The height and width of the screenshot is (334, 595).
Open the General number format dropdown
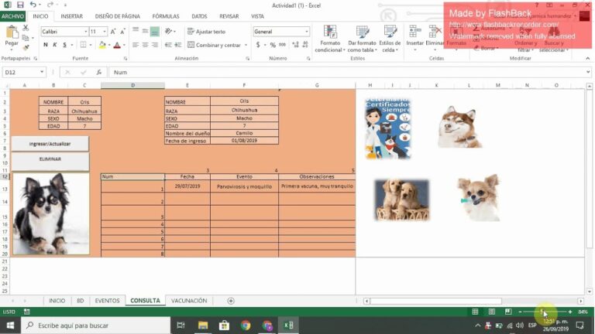coord(280,32)
